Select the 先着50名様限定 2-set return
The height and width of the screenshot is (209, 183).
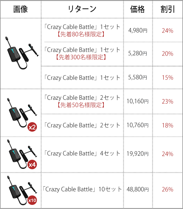point(82,101)
